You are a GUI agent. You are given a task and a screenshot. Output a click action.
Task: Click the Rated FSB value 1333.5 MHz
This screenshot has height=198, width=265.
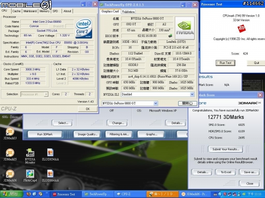pyautogui.click(x=33, y=83)
